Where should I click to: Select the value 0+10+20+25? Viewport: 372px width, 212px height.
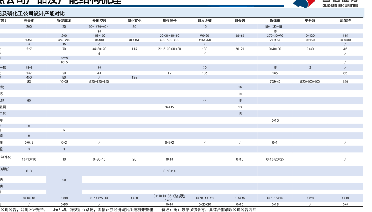pos(275,159)
